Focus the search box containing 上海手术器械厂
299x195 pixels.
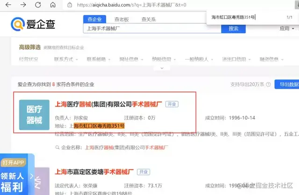152,28
